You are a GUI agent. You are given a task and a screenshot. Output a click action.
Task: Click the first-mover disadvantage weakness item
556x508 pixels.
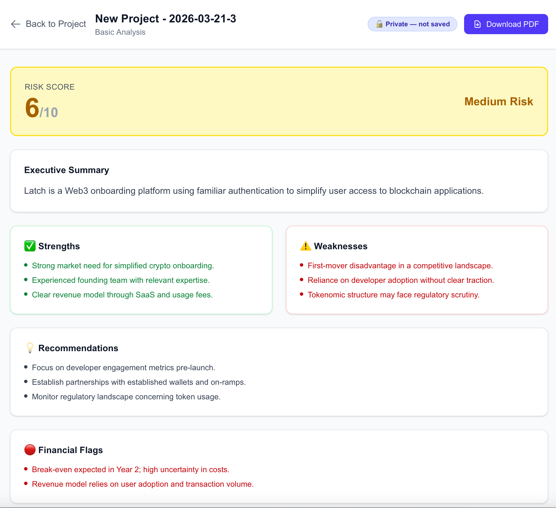coord(400,265)
